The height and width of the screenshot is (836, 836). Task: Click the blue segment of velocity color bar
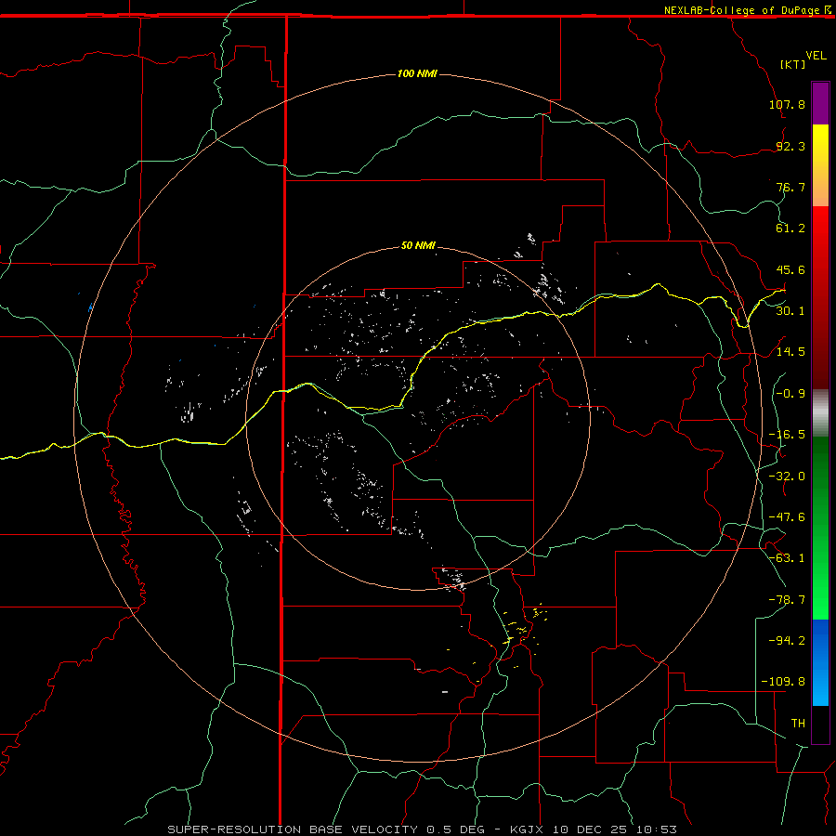click(820, 662)
